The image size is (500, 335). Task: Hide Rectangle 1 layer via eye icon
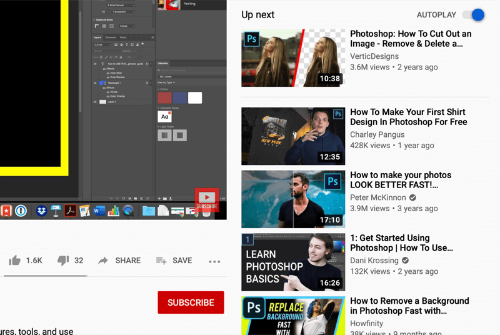coord(95,83)
